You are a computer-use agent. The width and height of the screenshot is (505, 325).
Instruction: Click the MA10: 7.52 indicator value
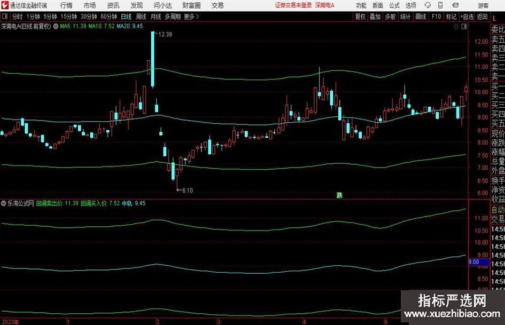[x=102, y=26]
